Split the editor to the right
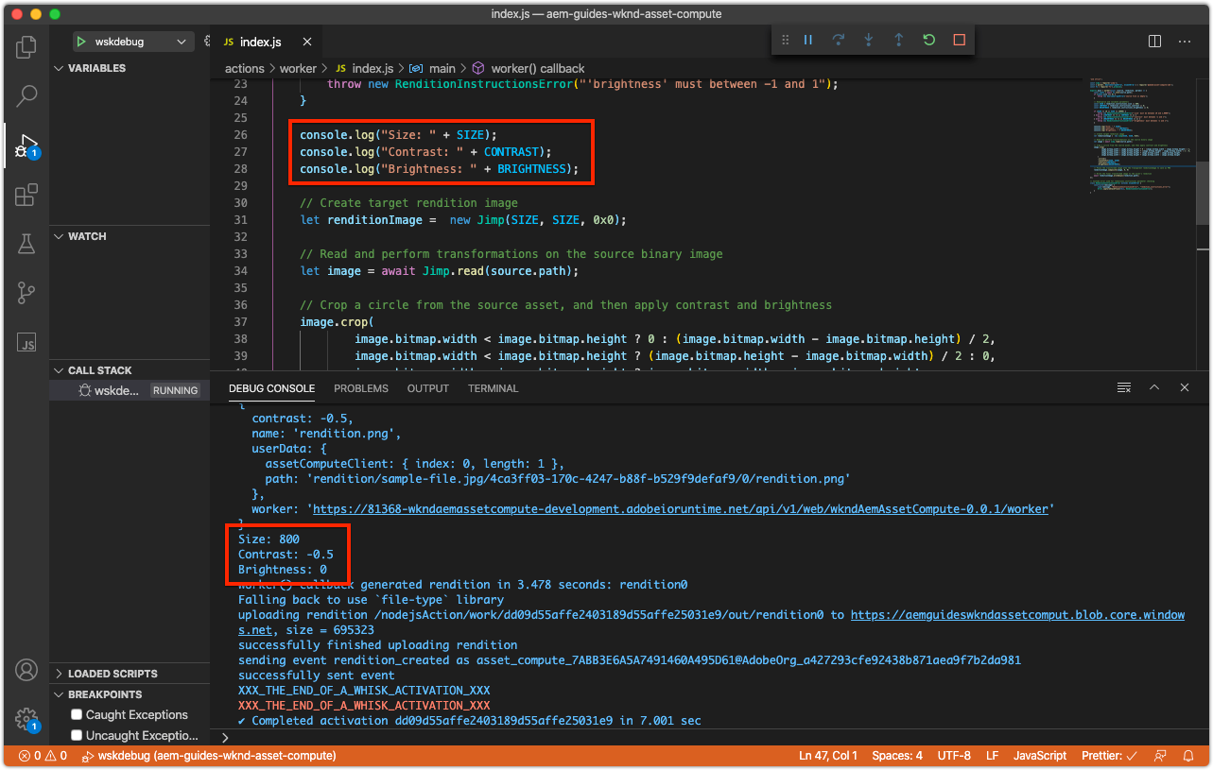Viewport: 1213px width, 770px height. pyautogui.click(x=1154, y=42)
